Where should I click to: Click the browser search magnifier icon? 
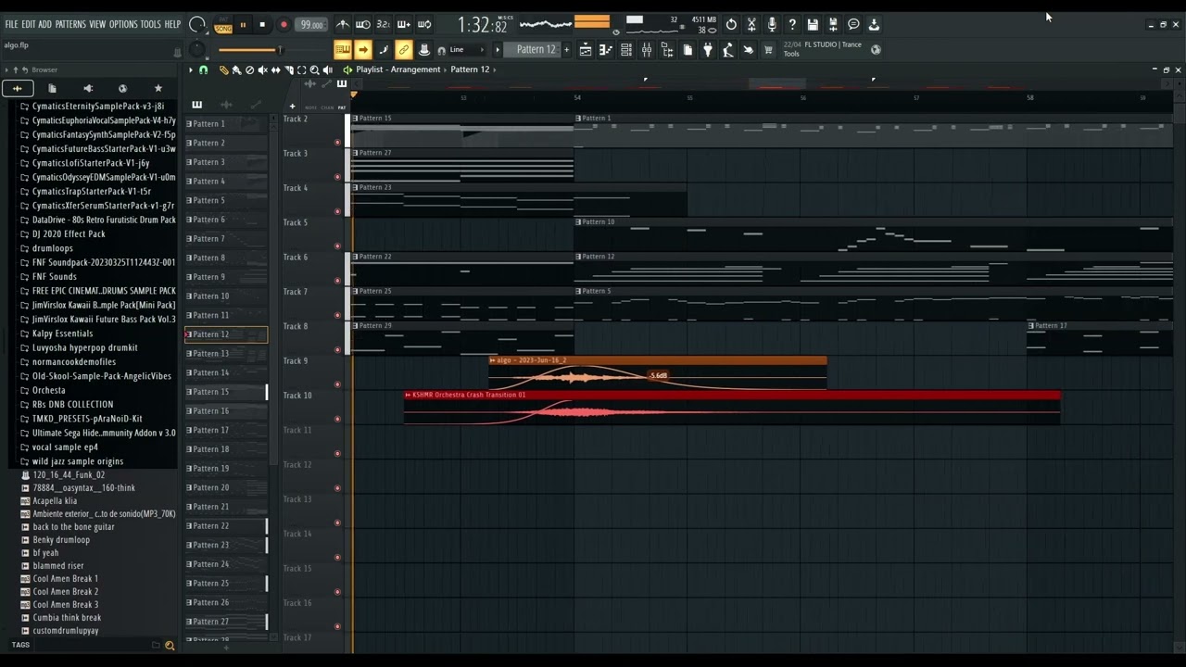[170, 646]
